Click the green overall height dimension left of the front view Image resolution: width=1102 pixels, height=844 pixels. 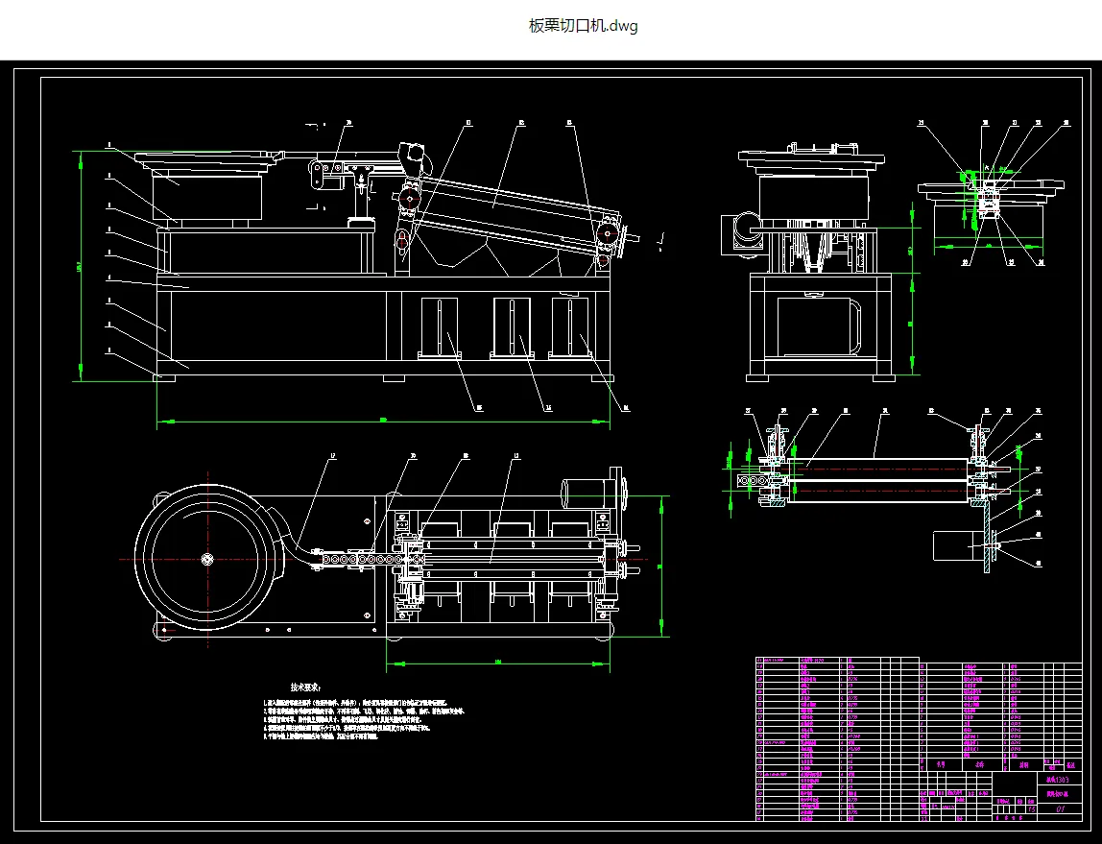tap(81, 266)
